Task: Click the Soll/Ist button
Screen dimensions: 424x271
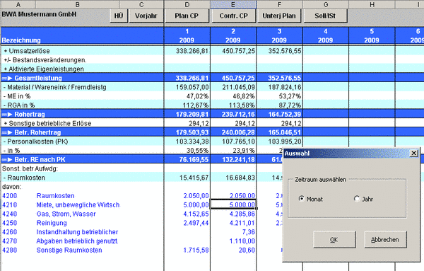Action: click(325, 16)
